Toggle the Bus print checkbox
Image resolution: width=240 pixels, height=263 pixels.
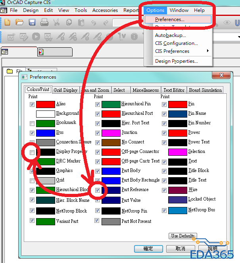(x=32, y=133)
